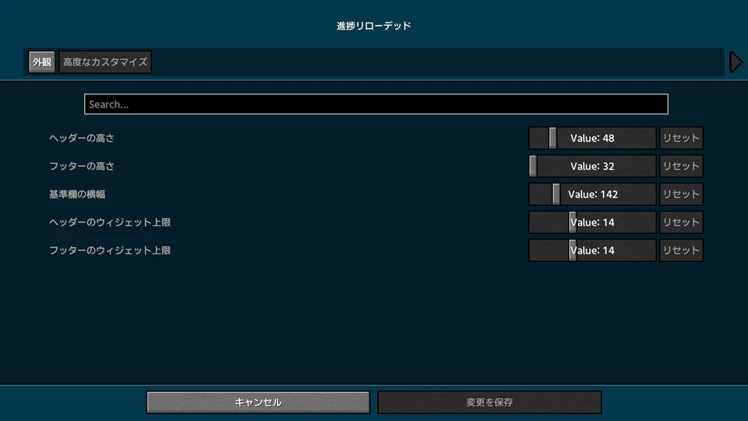The image size is (748, 421).
Task: Adjust the 基準欄の横幅 slider showing Value: 142
Action: 592,194
